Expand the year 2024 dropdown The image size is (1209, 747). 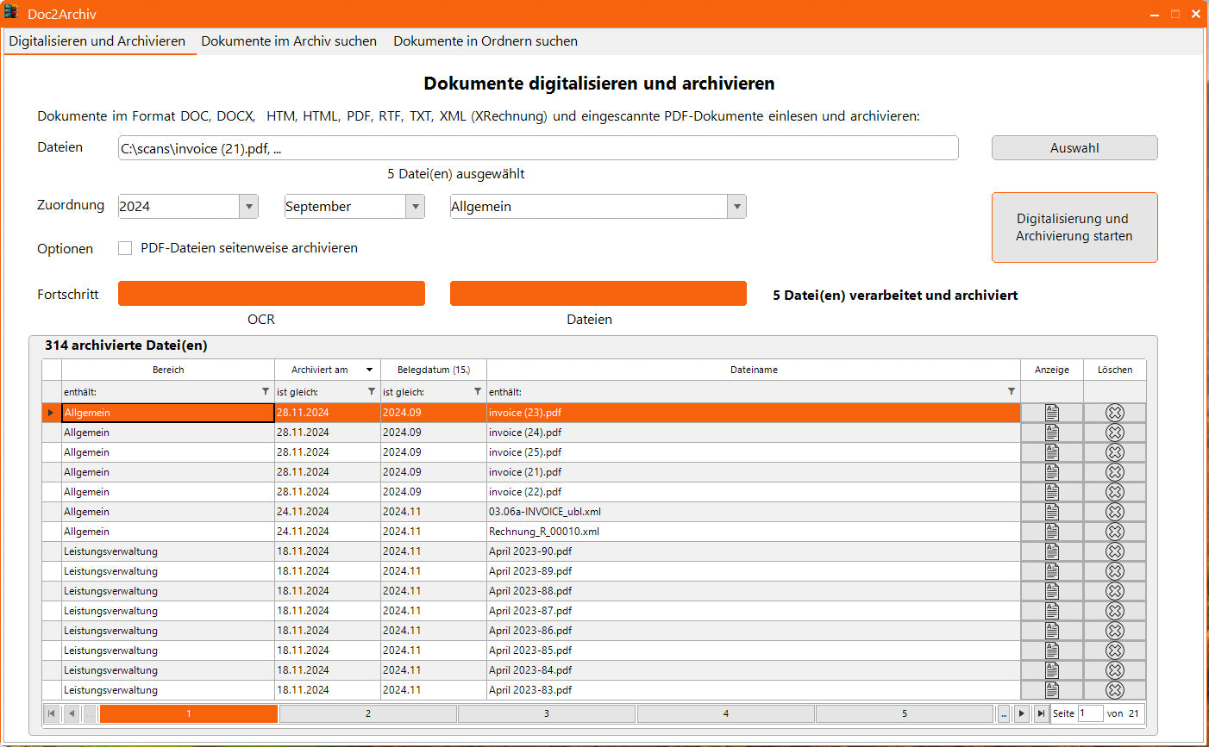(249, 207)
